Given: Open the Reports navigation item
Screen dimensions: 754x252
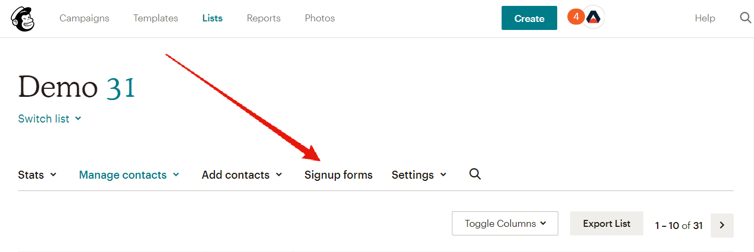Looking at the screenshot, I should point(264,18).
